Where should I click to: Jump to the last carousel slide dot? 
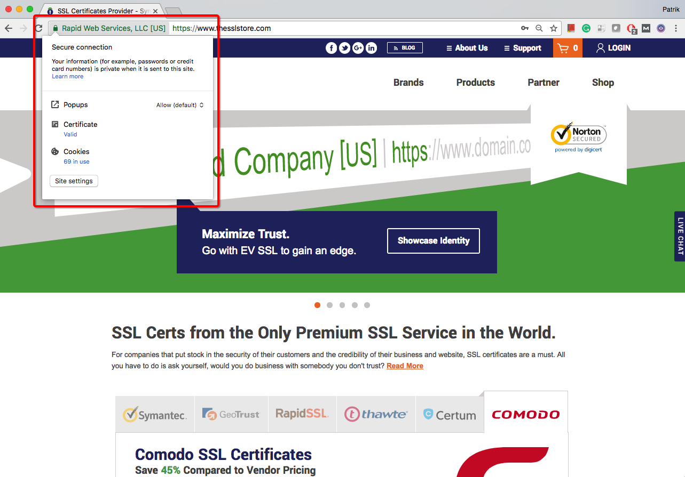click(x=367, y=305)
